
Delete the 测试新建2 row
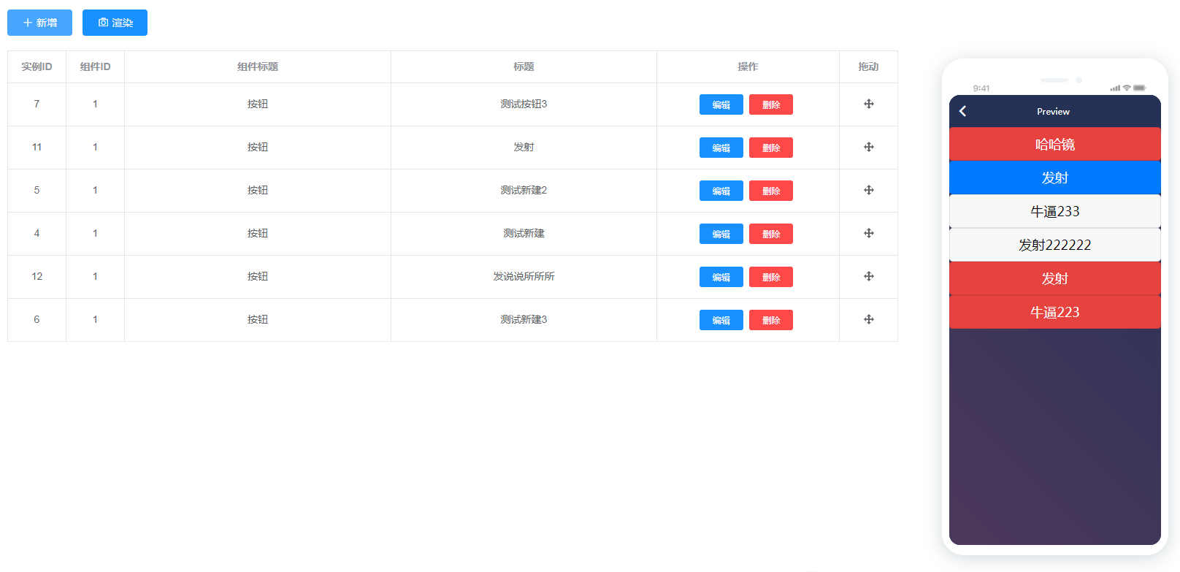point(770,191)
